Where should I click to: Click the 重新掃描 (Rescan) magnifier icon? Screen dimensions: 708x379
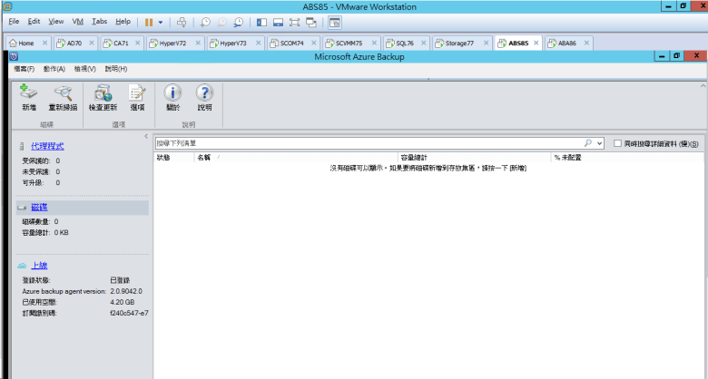point(63,92)
